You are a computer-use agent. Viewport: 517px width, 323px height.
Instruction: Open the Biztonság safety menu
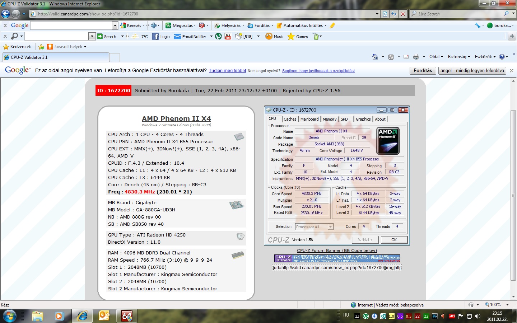tap(459, 57)
